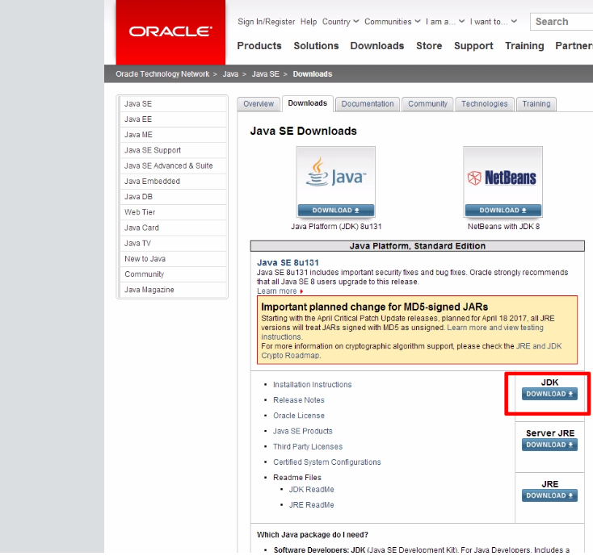
Task: Switch to the Documentation tab
Action: pos(368,104)
